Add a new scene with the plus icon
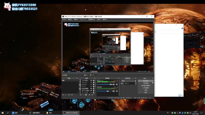 click(x=63, y=95)
